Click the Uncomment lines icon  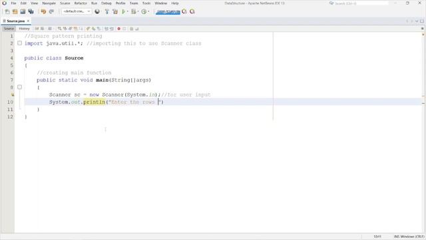[x=137, y=29]
